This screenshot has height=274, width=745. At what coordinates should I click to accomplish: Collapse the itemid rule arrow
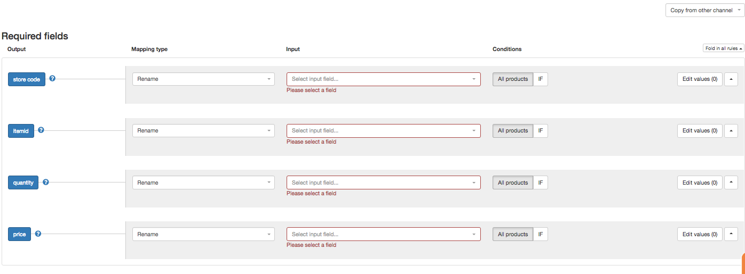pyautogui.click(x=731, y=131)
